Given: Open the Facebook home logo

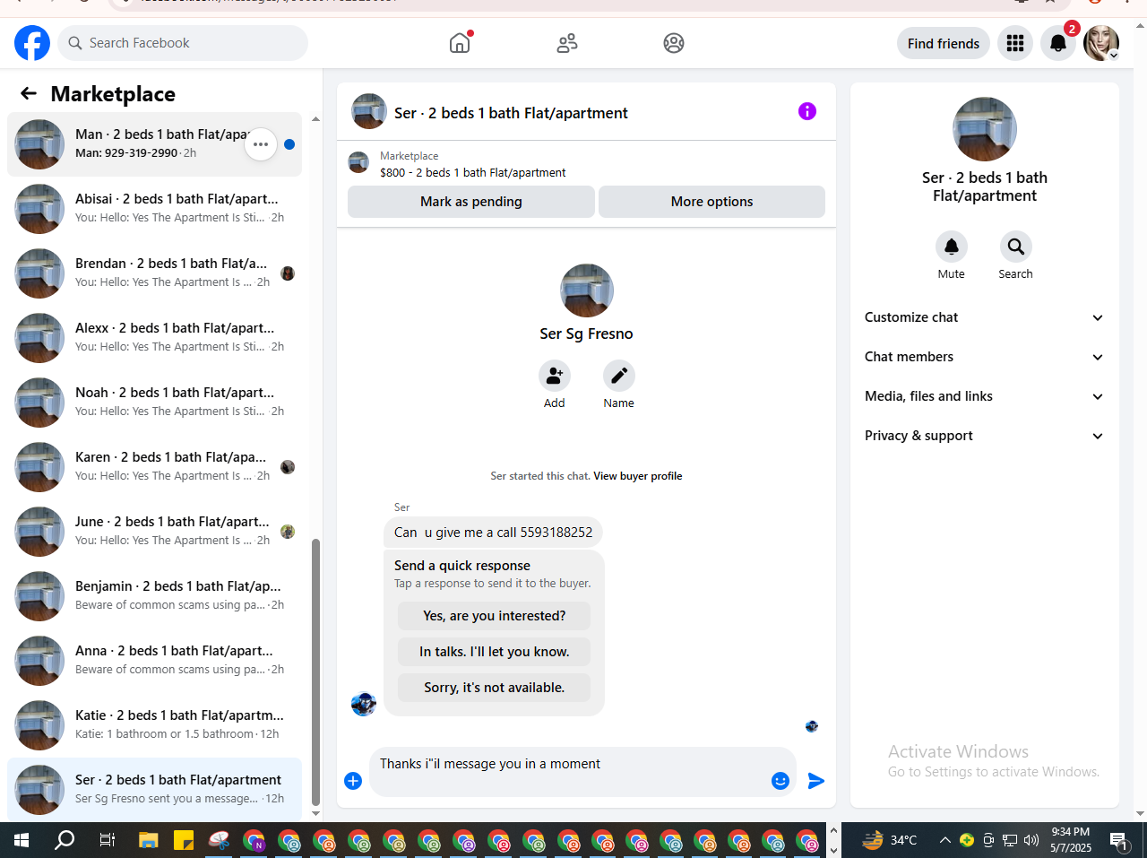Looking at the screenshot, I should click(32, 43).
